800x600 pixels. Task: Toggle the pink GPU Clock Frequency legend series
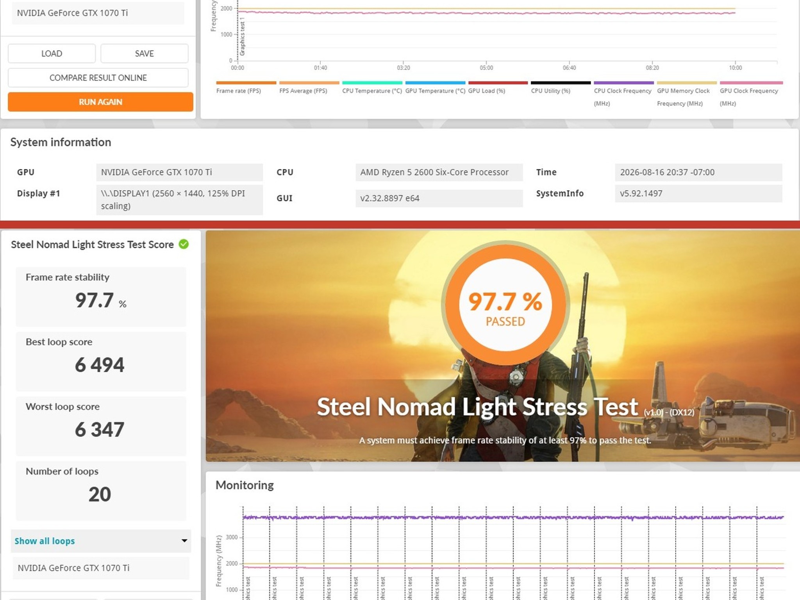[x=751, y=94]
